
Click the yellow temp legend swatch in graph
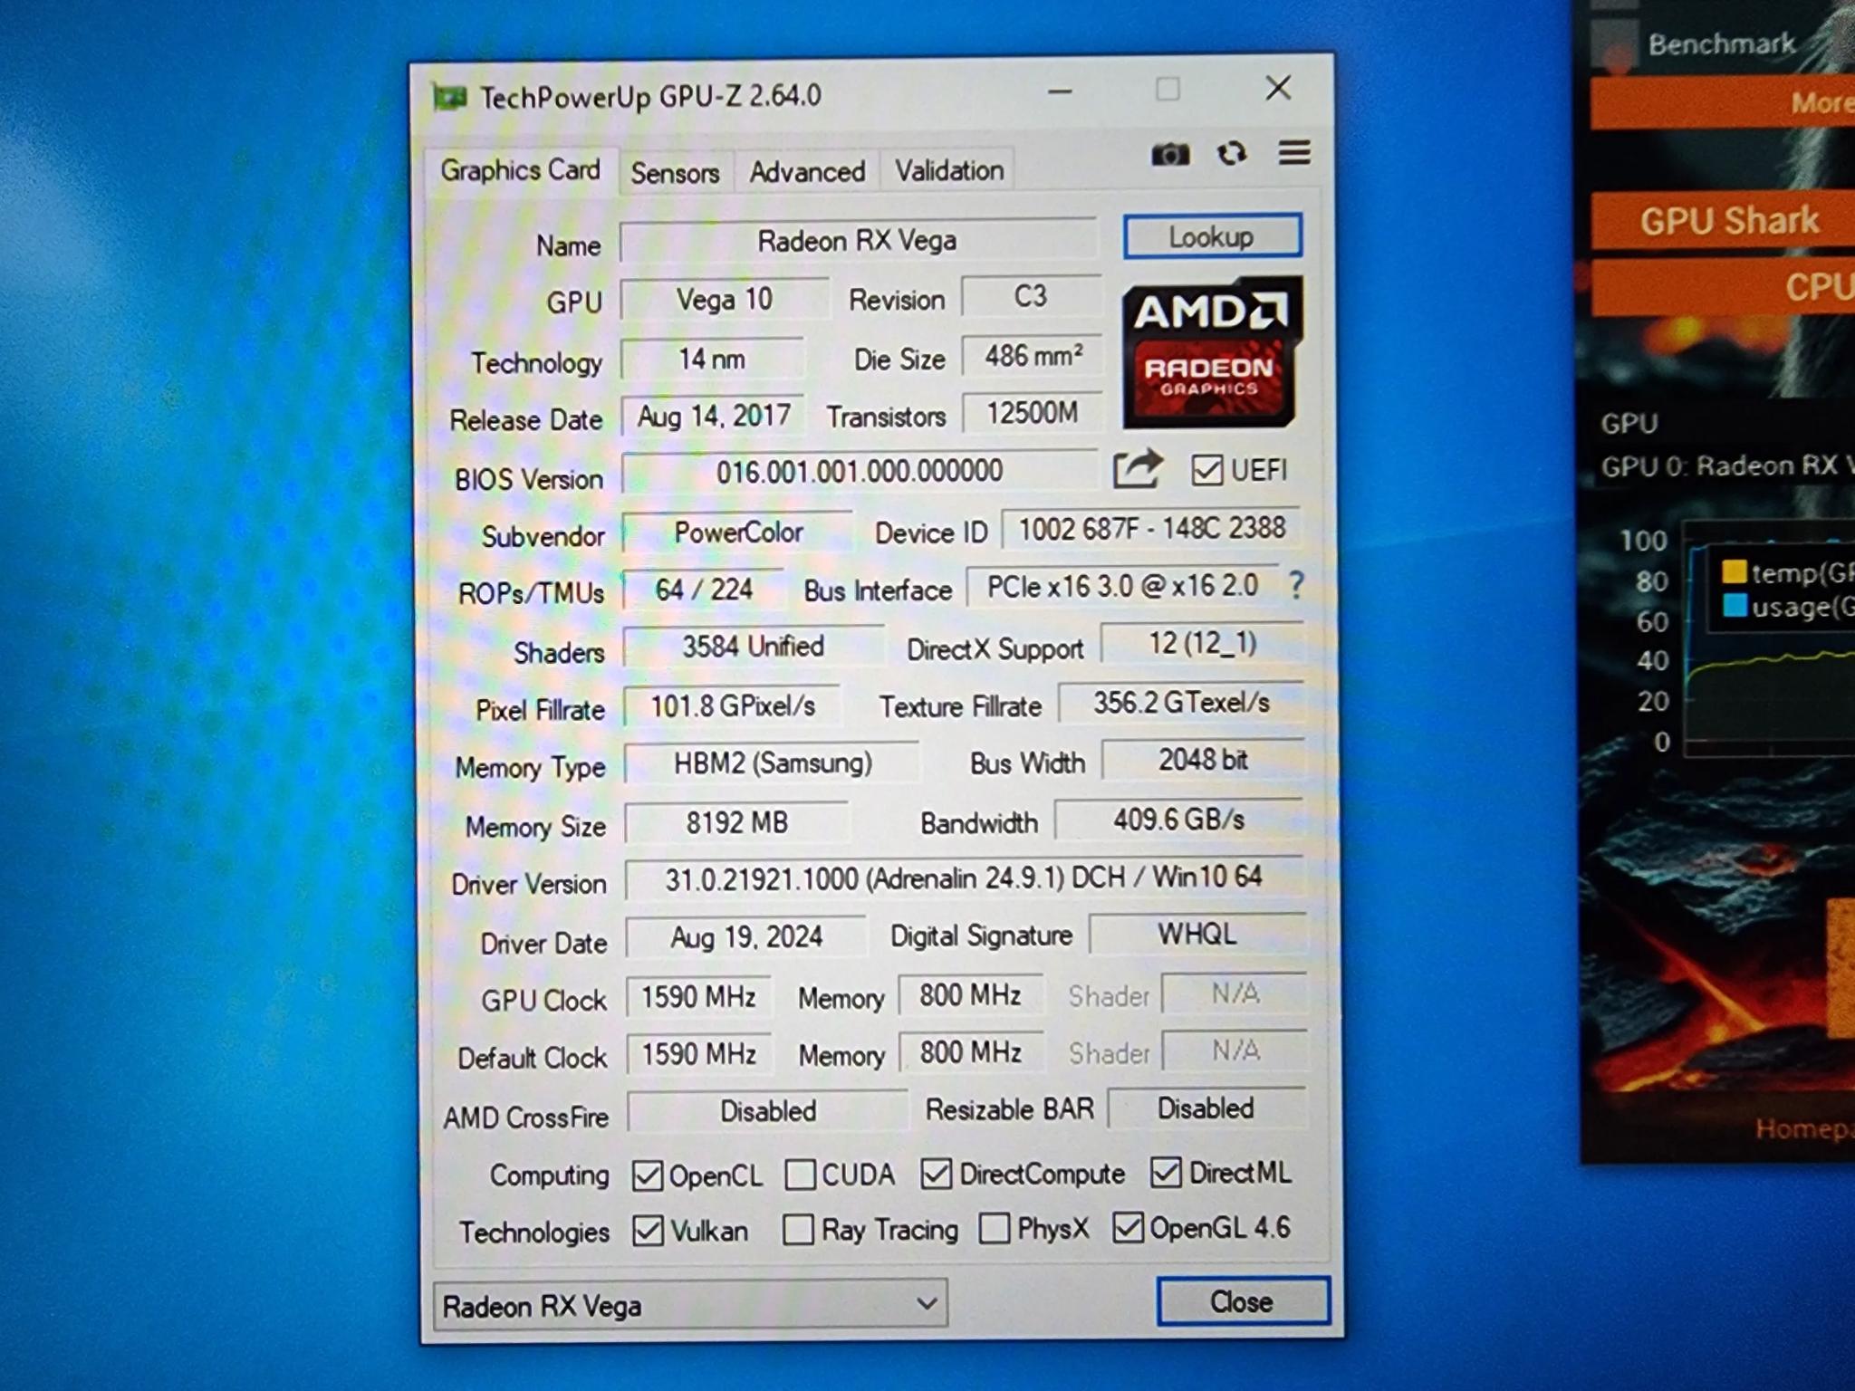(x=1735, y=571)
